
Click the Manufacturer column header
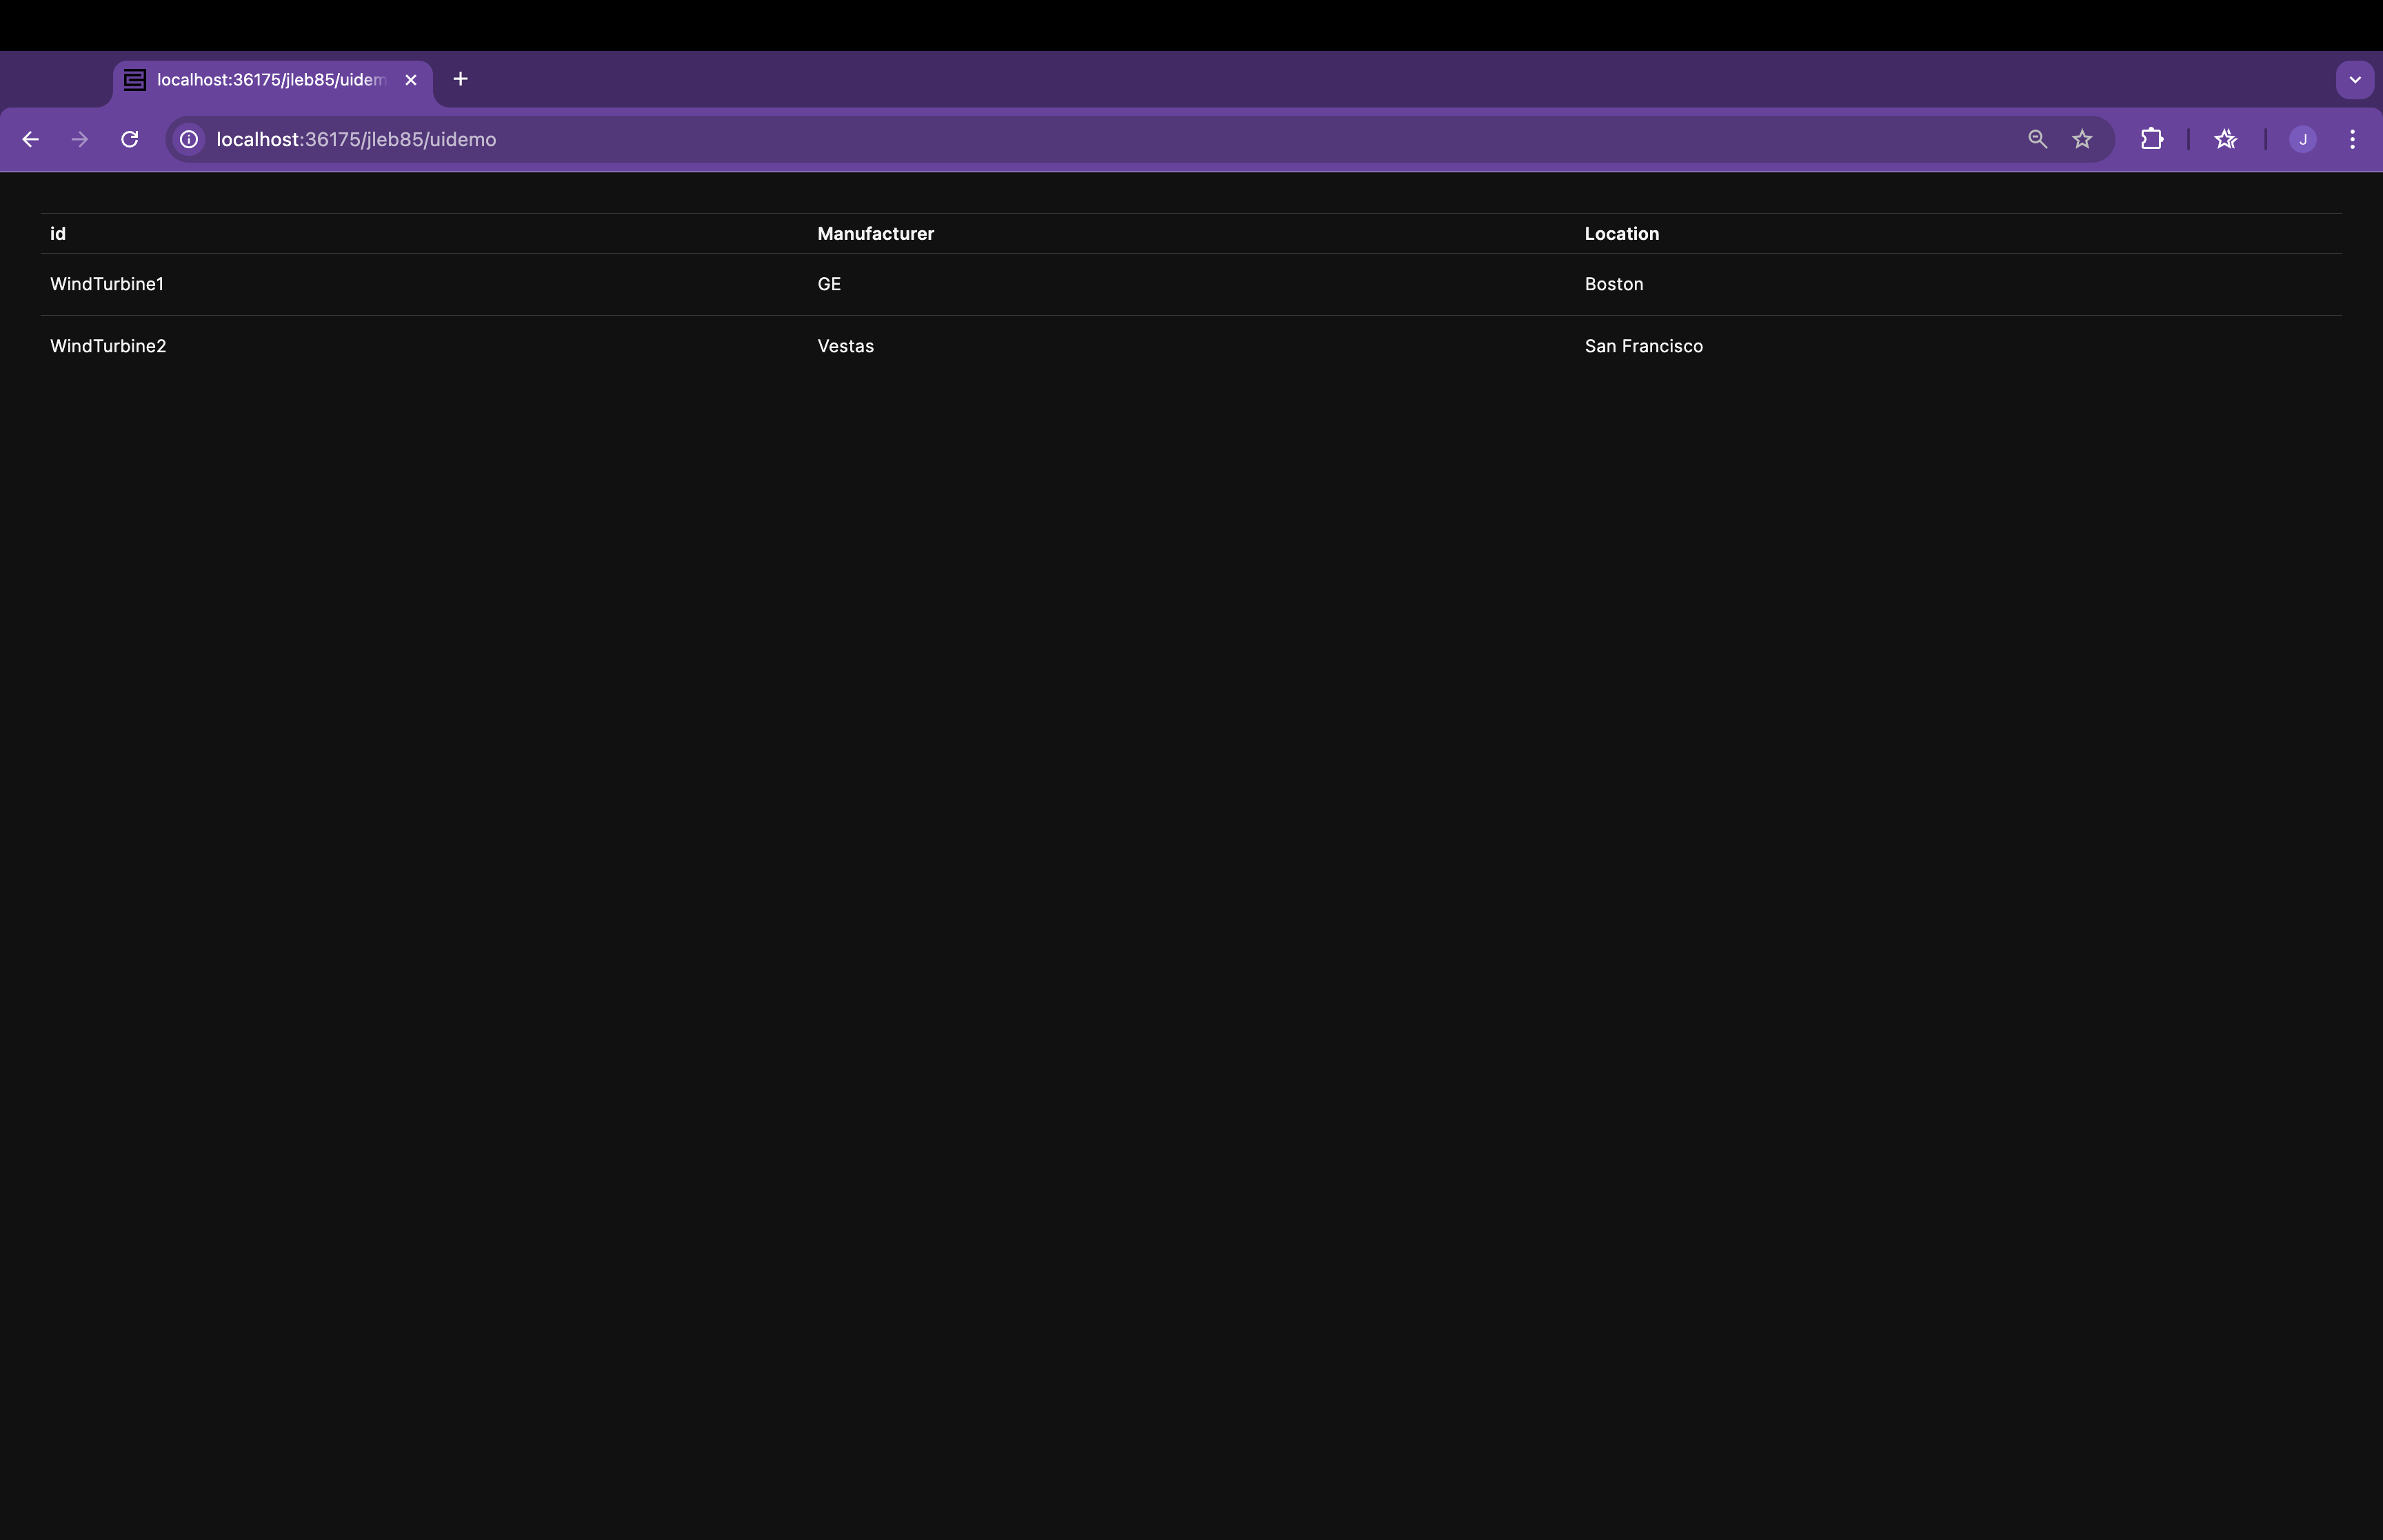coord(874,233)
